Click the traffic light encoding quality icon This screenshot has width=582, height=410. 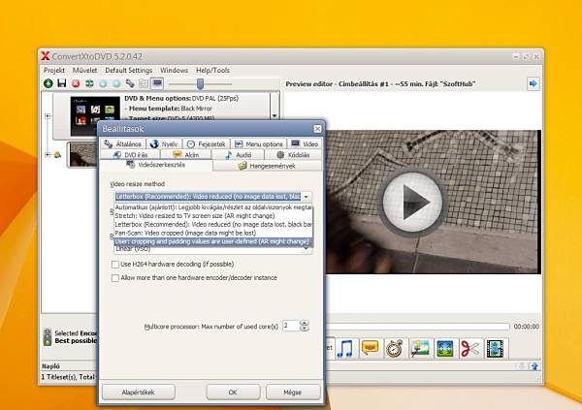click(x=48, y=337)
